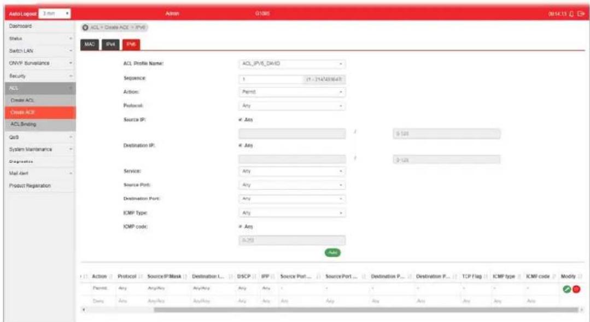The width and height of the screenshot is (590, 322).
Task: Toggle the Source IP Any checkbox
Action: point(241,120)
